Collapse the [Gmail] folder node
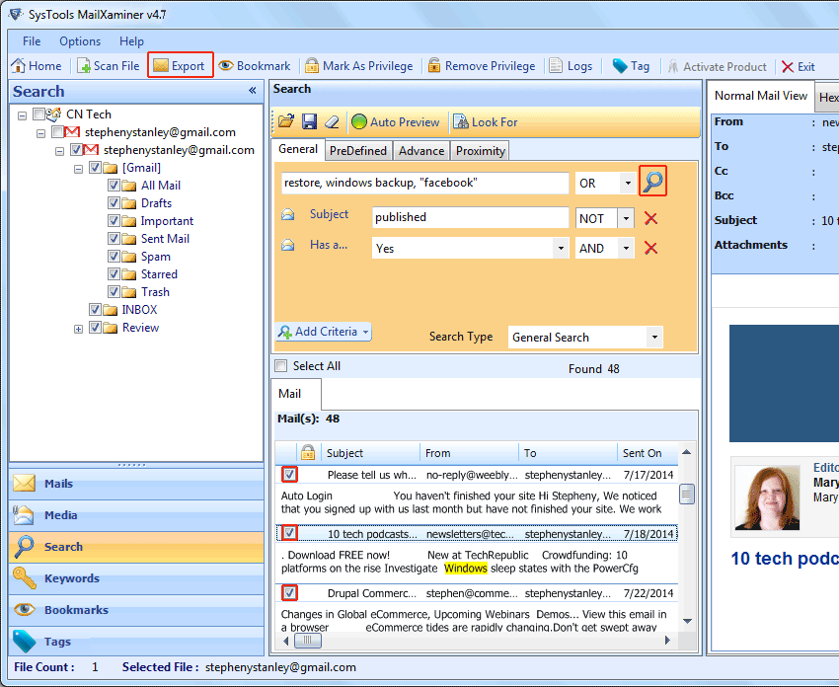The height and width of the screenshot is (687, 839). click(79, 169)
